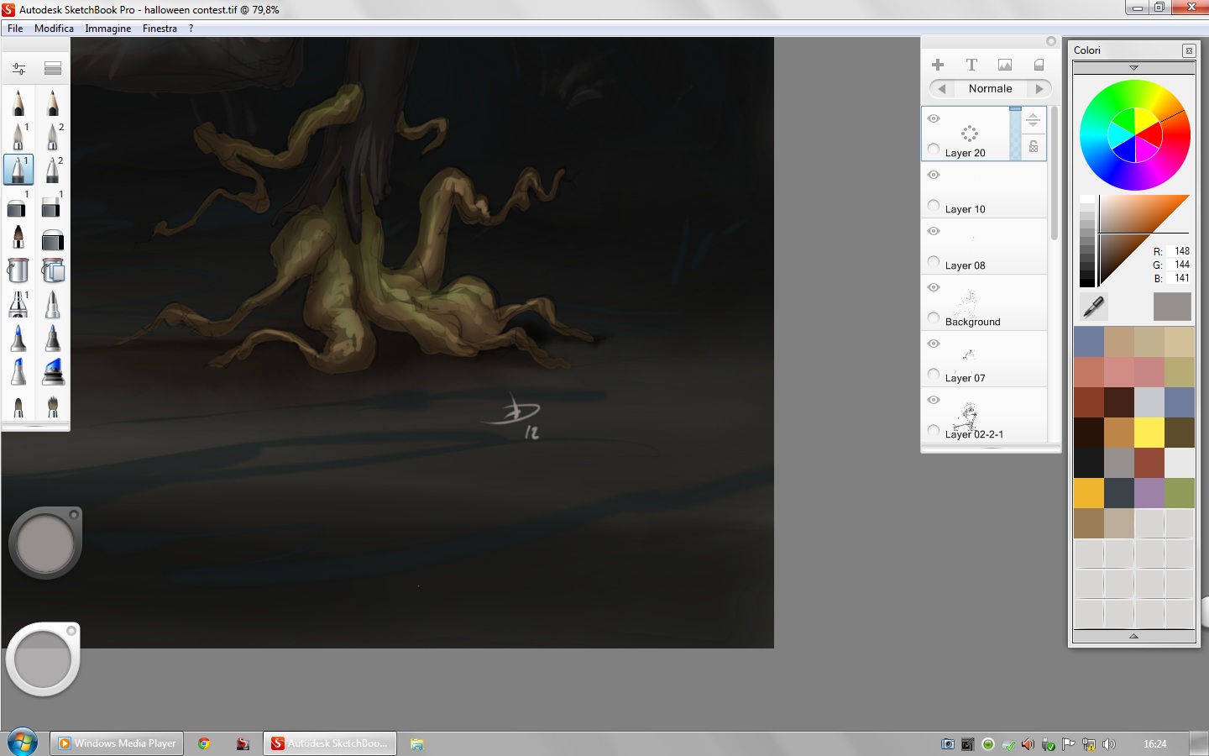The height and width of the screenshot is (756, 1209).
Task: Open the white color puck on canvas
Action: (43, 659)
